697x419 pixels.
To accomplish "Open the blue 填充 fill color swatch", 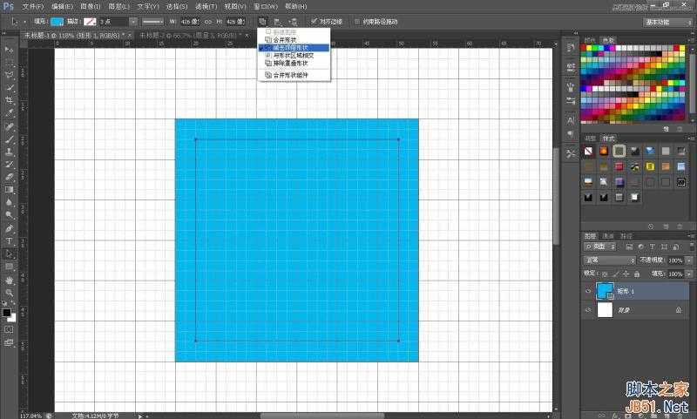I will tap(58, 21).
